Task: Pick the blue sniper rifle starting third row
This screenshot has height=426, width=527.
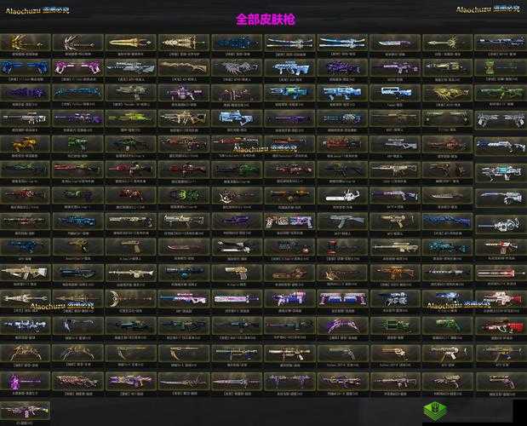Action: [x=25, y=93]
